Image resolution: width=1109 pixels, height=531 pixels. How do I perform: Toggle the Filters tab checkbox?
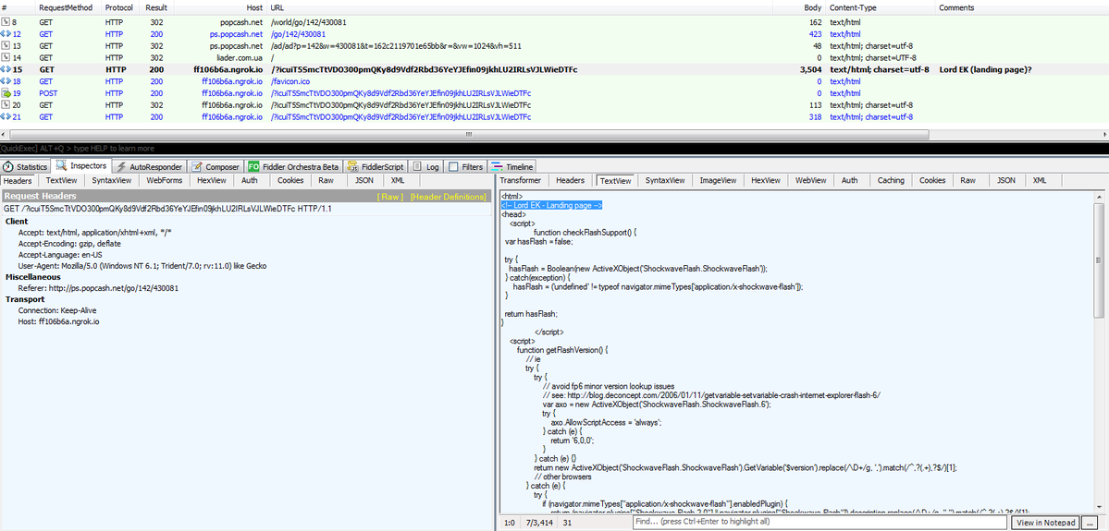[453, 167]
